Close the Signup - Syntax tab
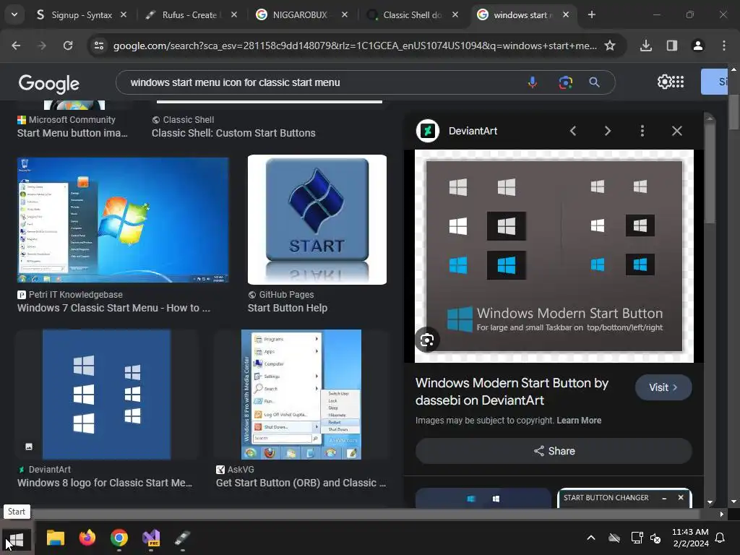The height and width of the screenshot is (555, 740). pyautogui.click(x=123, y=14)
